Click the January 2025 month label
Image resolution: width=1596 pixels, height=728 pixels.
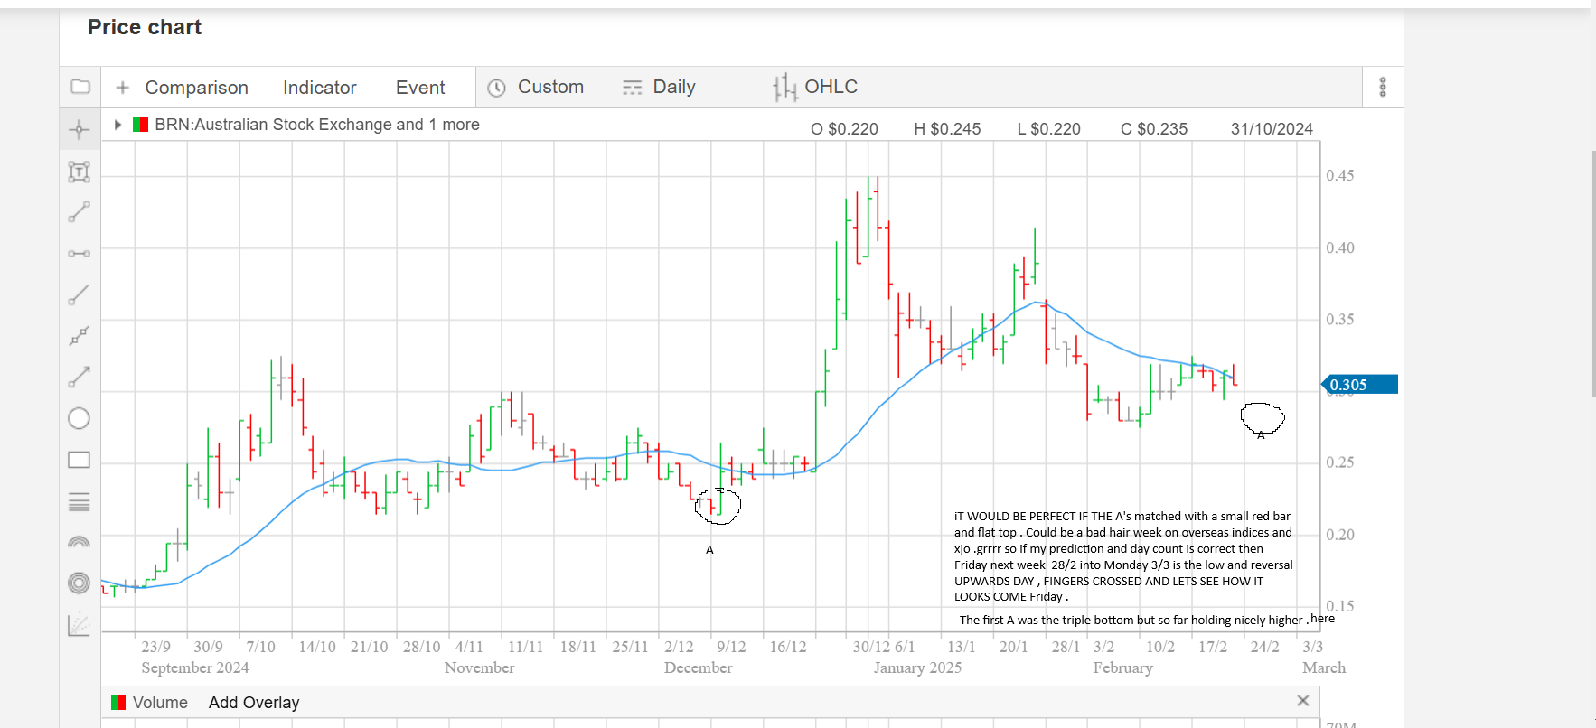point(917,667)
